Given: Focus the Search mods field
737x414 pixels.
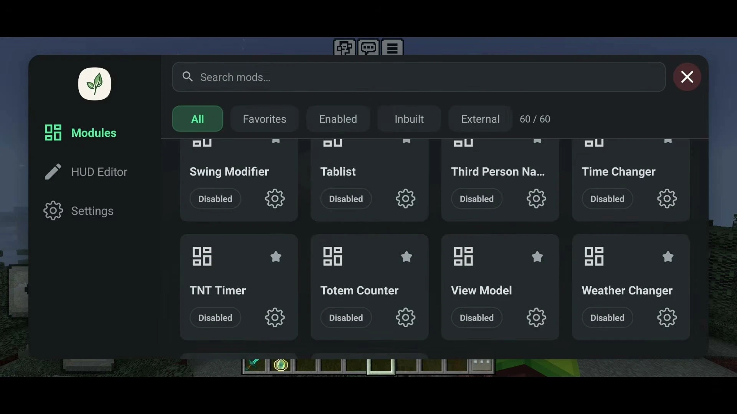Looking at the screenshot, I should [419, 77].
